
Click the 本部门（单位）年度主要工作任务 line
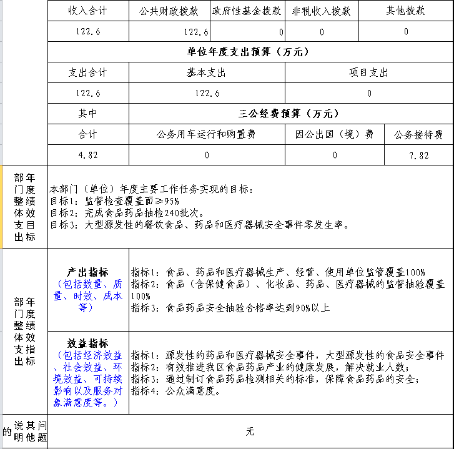(152, 189)
